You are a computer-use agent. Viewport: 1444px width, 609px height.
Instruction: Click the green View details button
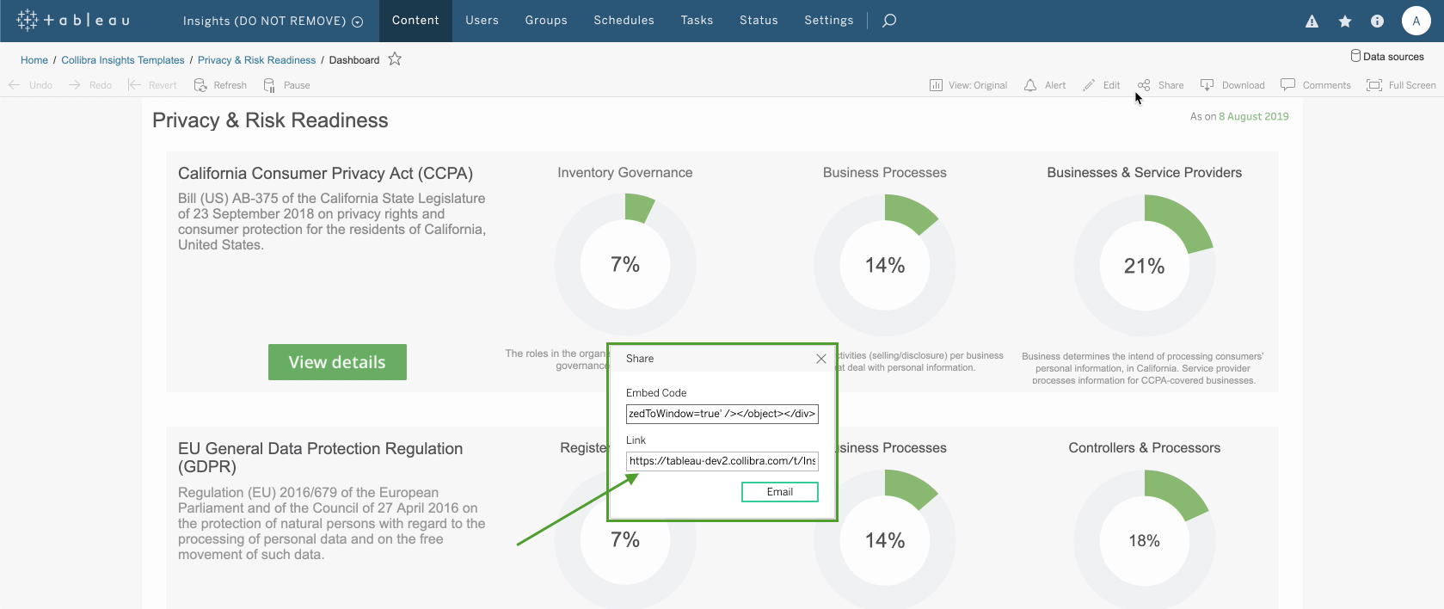(x=337, y=362)
